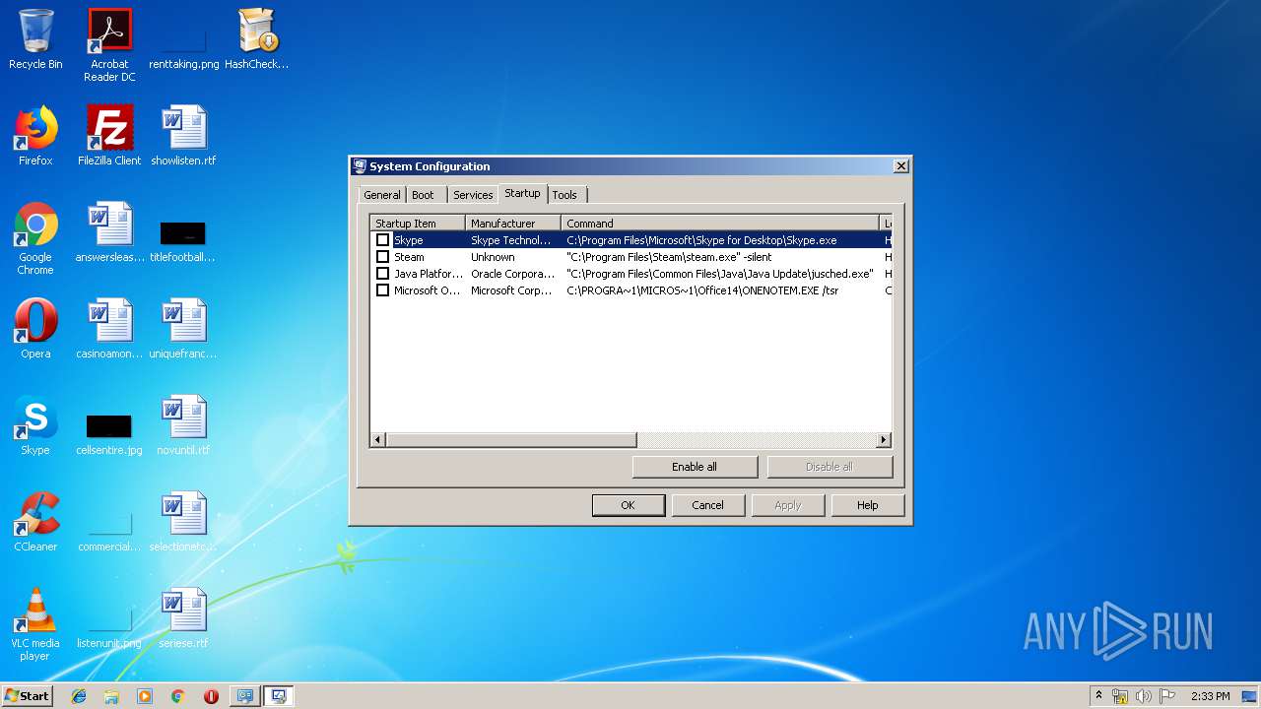Sort by Manufacturer column header
This screenshot has height=709, width=1261.
pyautogui.click(x=513, y=224)
